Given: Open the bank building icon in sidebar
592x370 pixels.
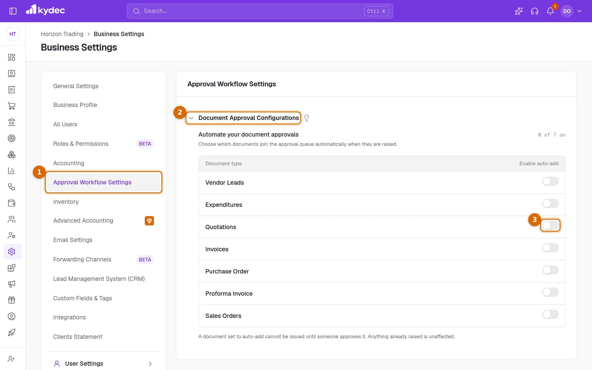Looking at the screenshot, I should click(x=11, y=122).
